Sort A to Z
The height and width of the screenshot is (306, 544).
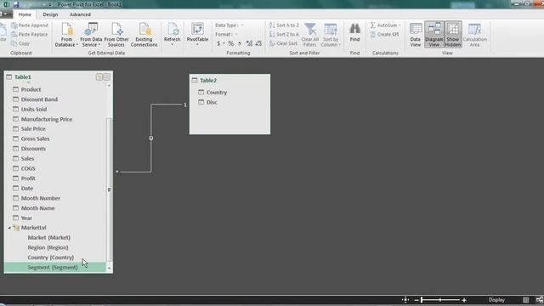pos(284,25)
